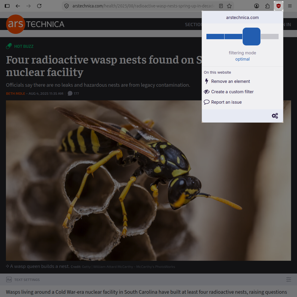Bookmark this page with the star icon
This screenshot has width=297, height=297.
pos(229,6)
